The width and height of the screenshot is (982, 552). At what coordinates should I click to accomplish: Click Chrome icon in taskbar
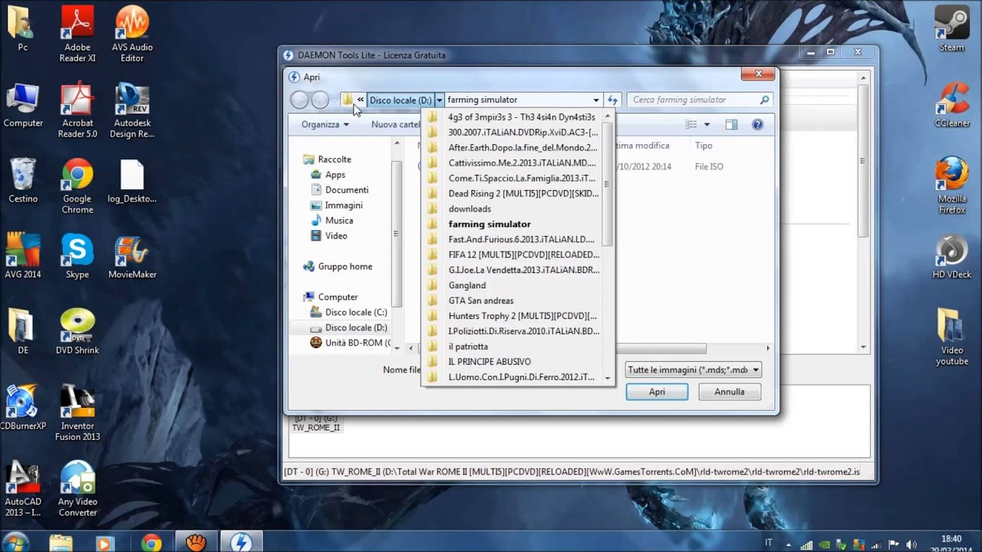151,543
